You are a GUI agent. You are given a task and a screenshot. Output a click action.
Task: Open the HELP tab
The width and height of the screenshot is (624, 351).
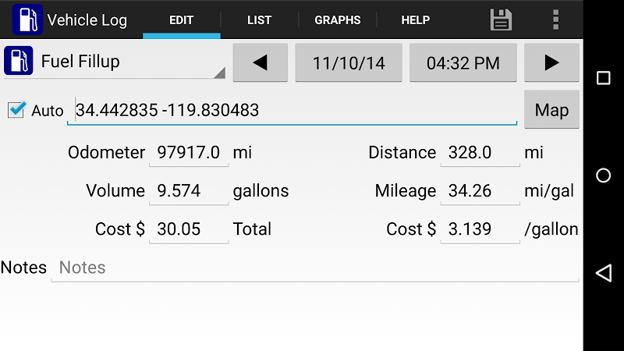[x=415, y=19]
